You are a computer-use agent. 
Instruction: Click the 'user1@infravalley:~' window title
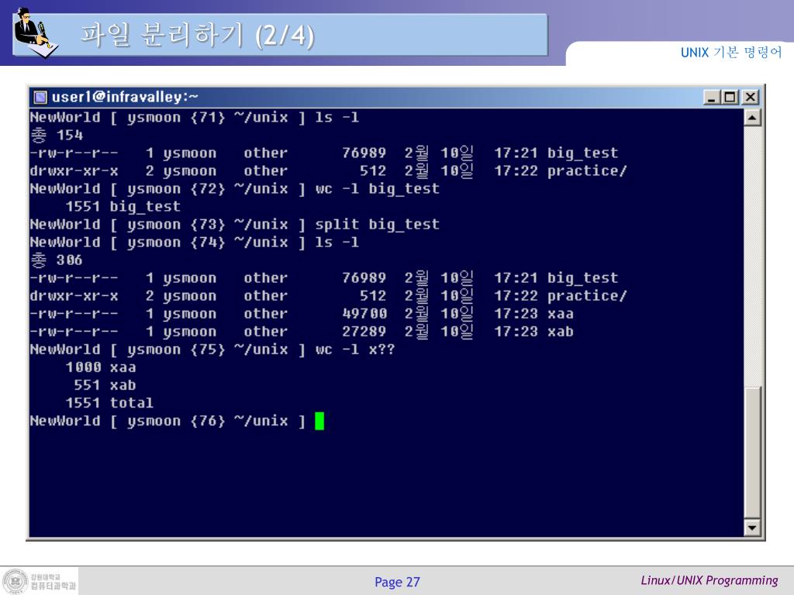[125, 97]
